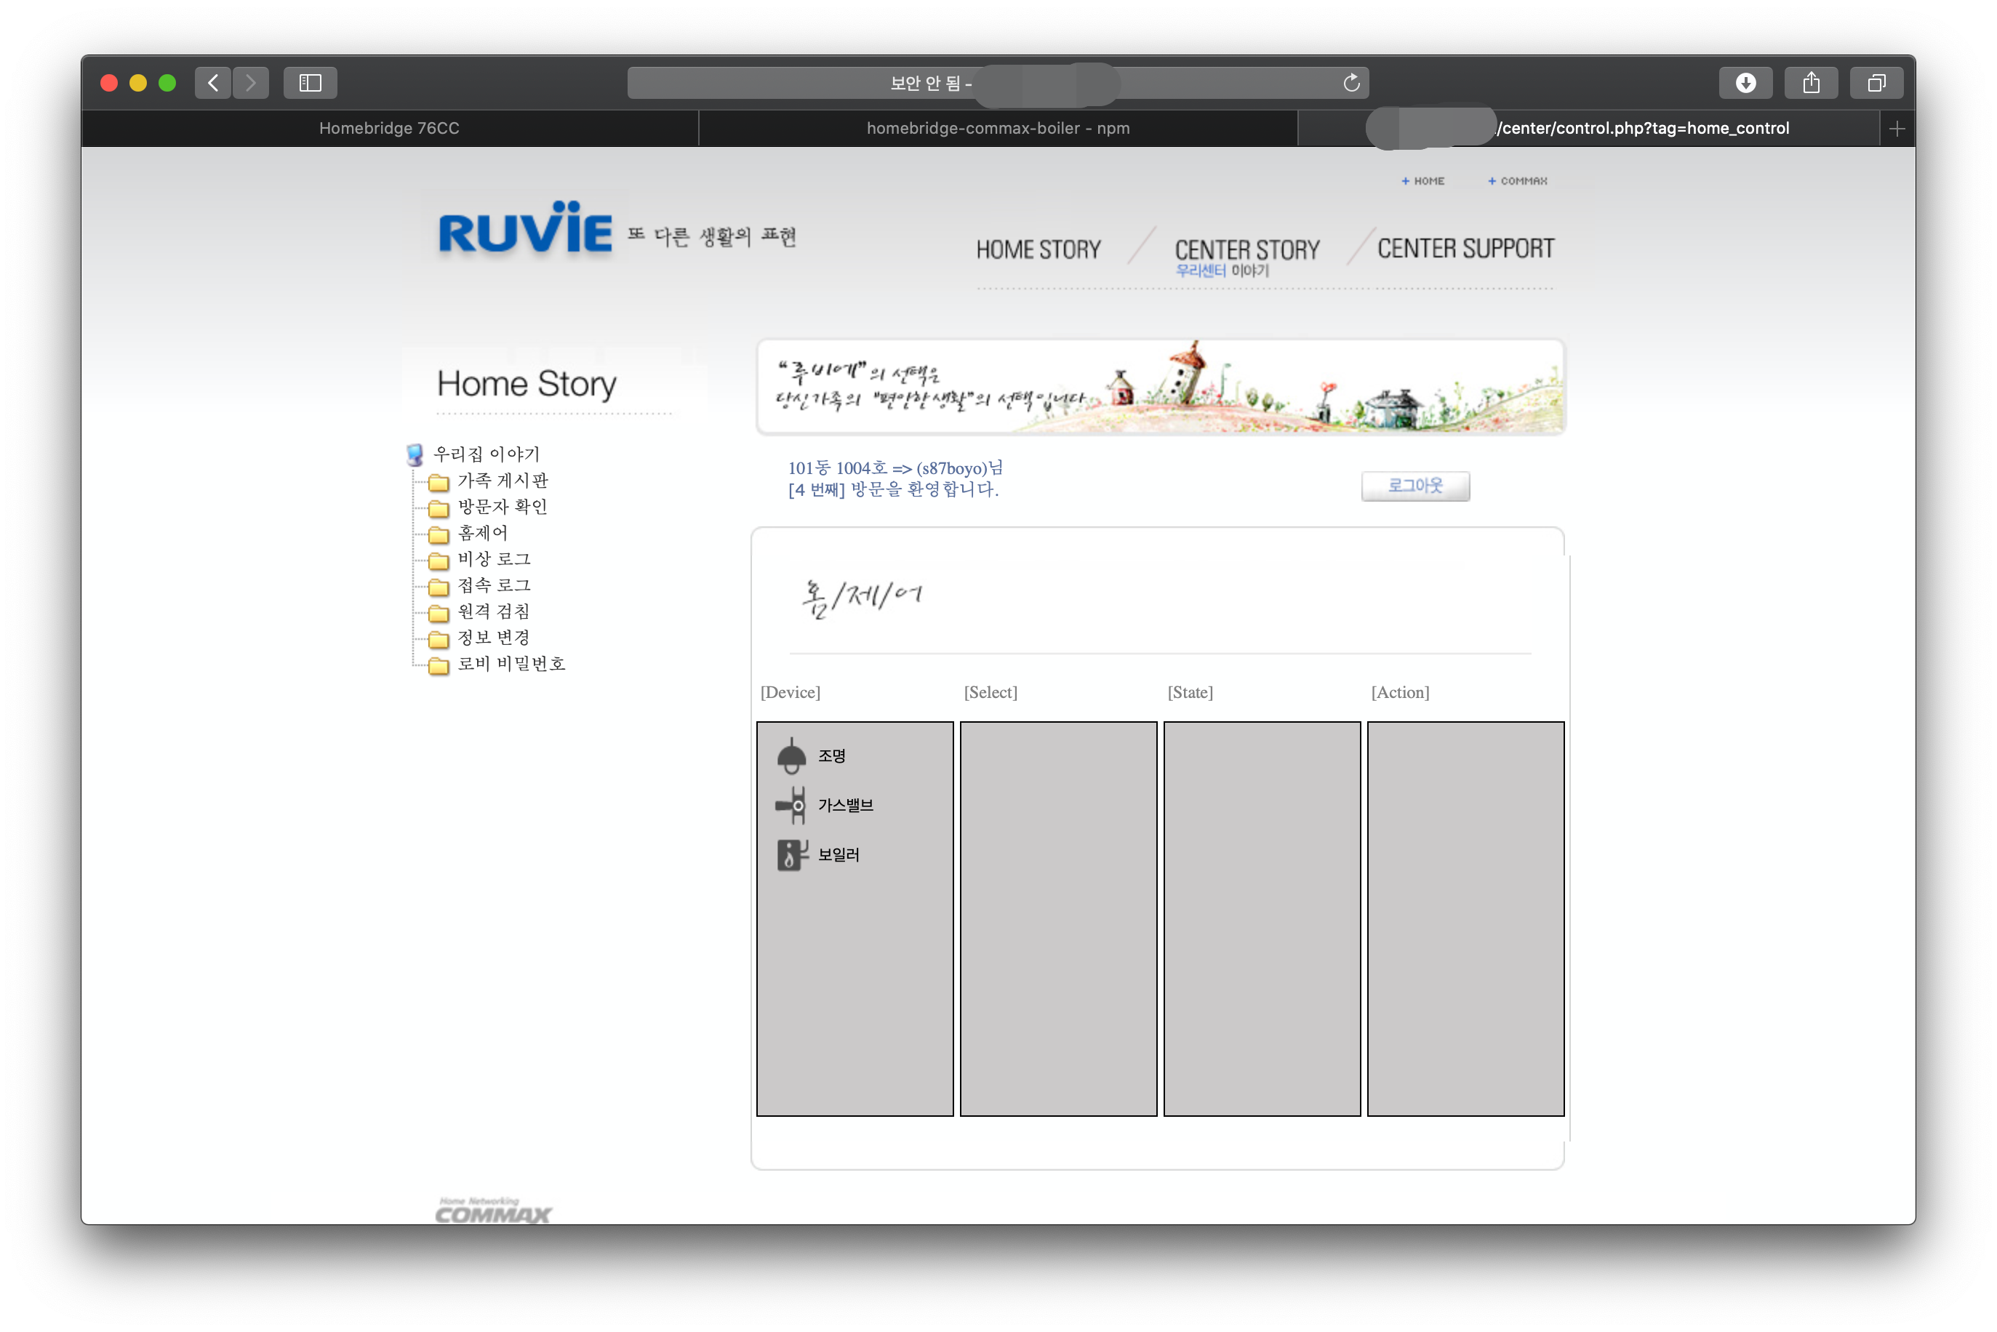The width and height of the screenshot is (1997, 1332).
Task: Show the tab overview icon
Action: click(1876, 82)
